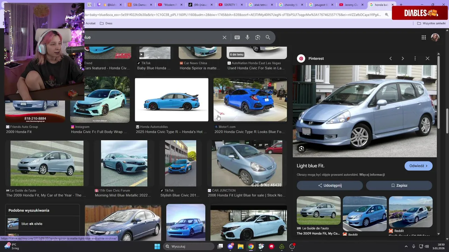Switch to the "Modern P..." YouTube tab

169,5
